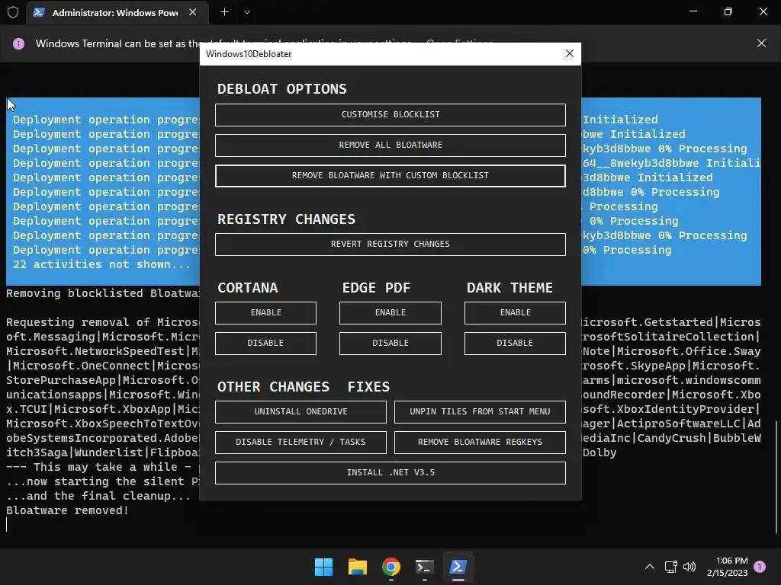Open the Windows Start menu

(323, 567)
